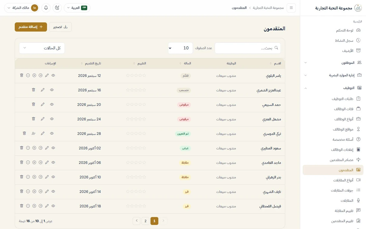The width and height of the screenshot is (366, 229).
Task: Delete applicant عبدالعزيز الشمري via trash icon
Action: pos(33,90)
